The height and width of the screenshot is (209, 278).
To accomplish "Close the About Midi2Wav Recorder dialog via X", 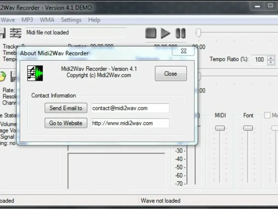I will pyautogui.click(x=183, y=51).
